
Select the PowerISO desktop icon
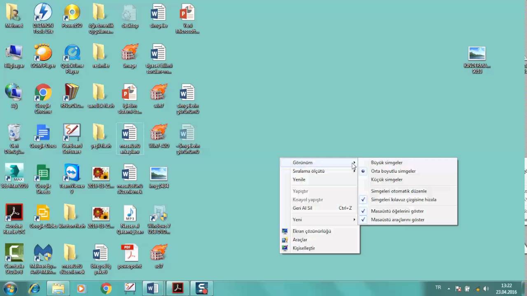pyautogui.click(x=72, y=16)
